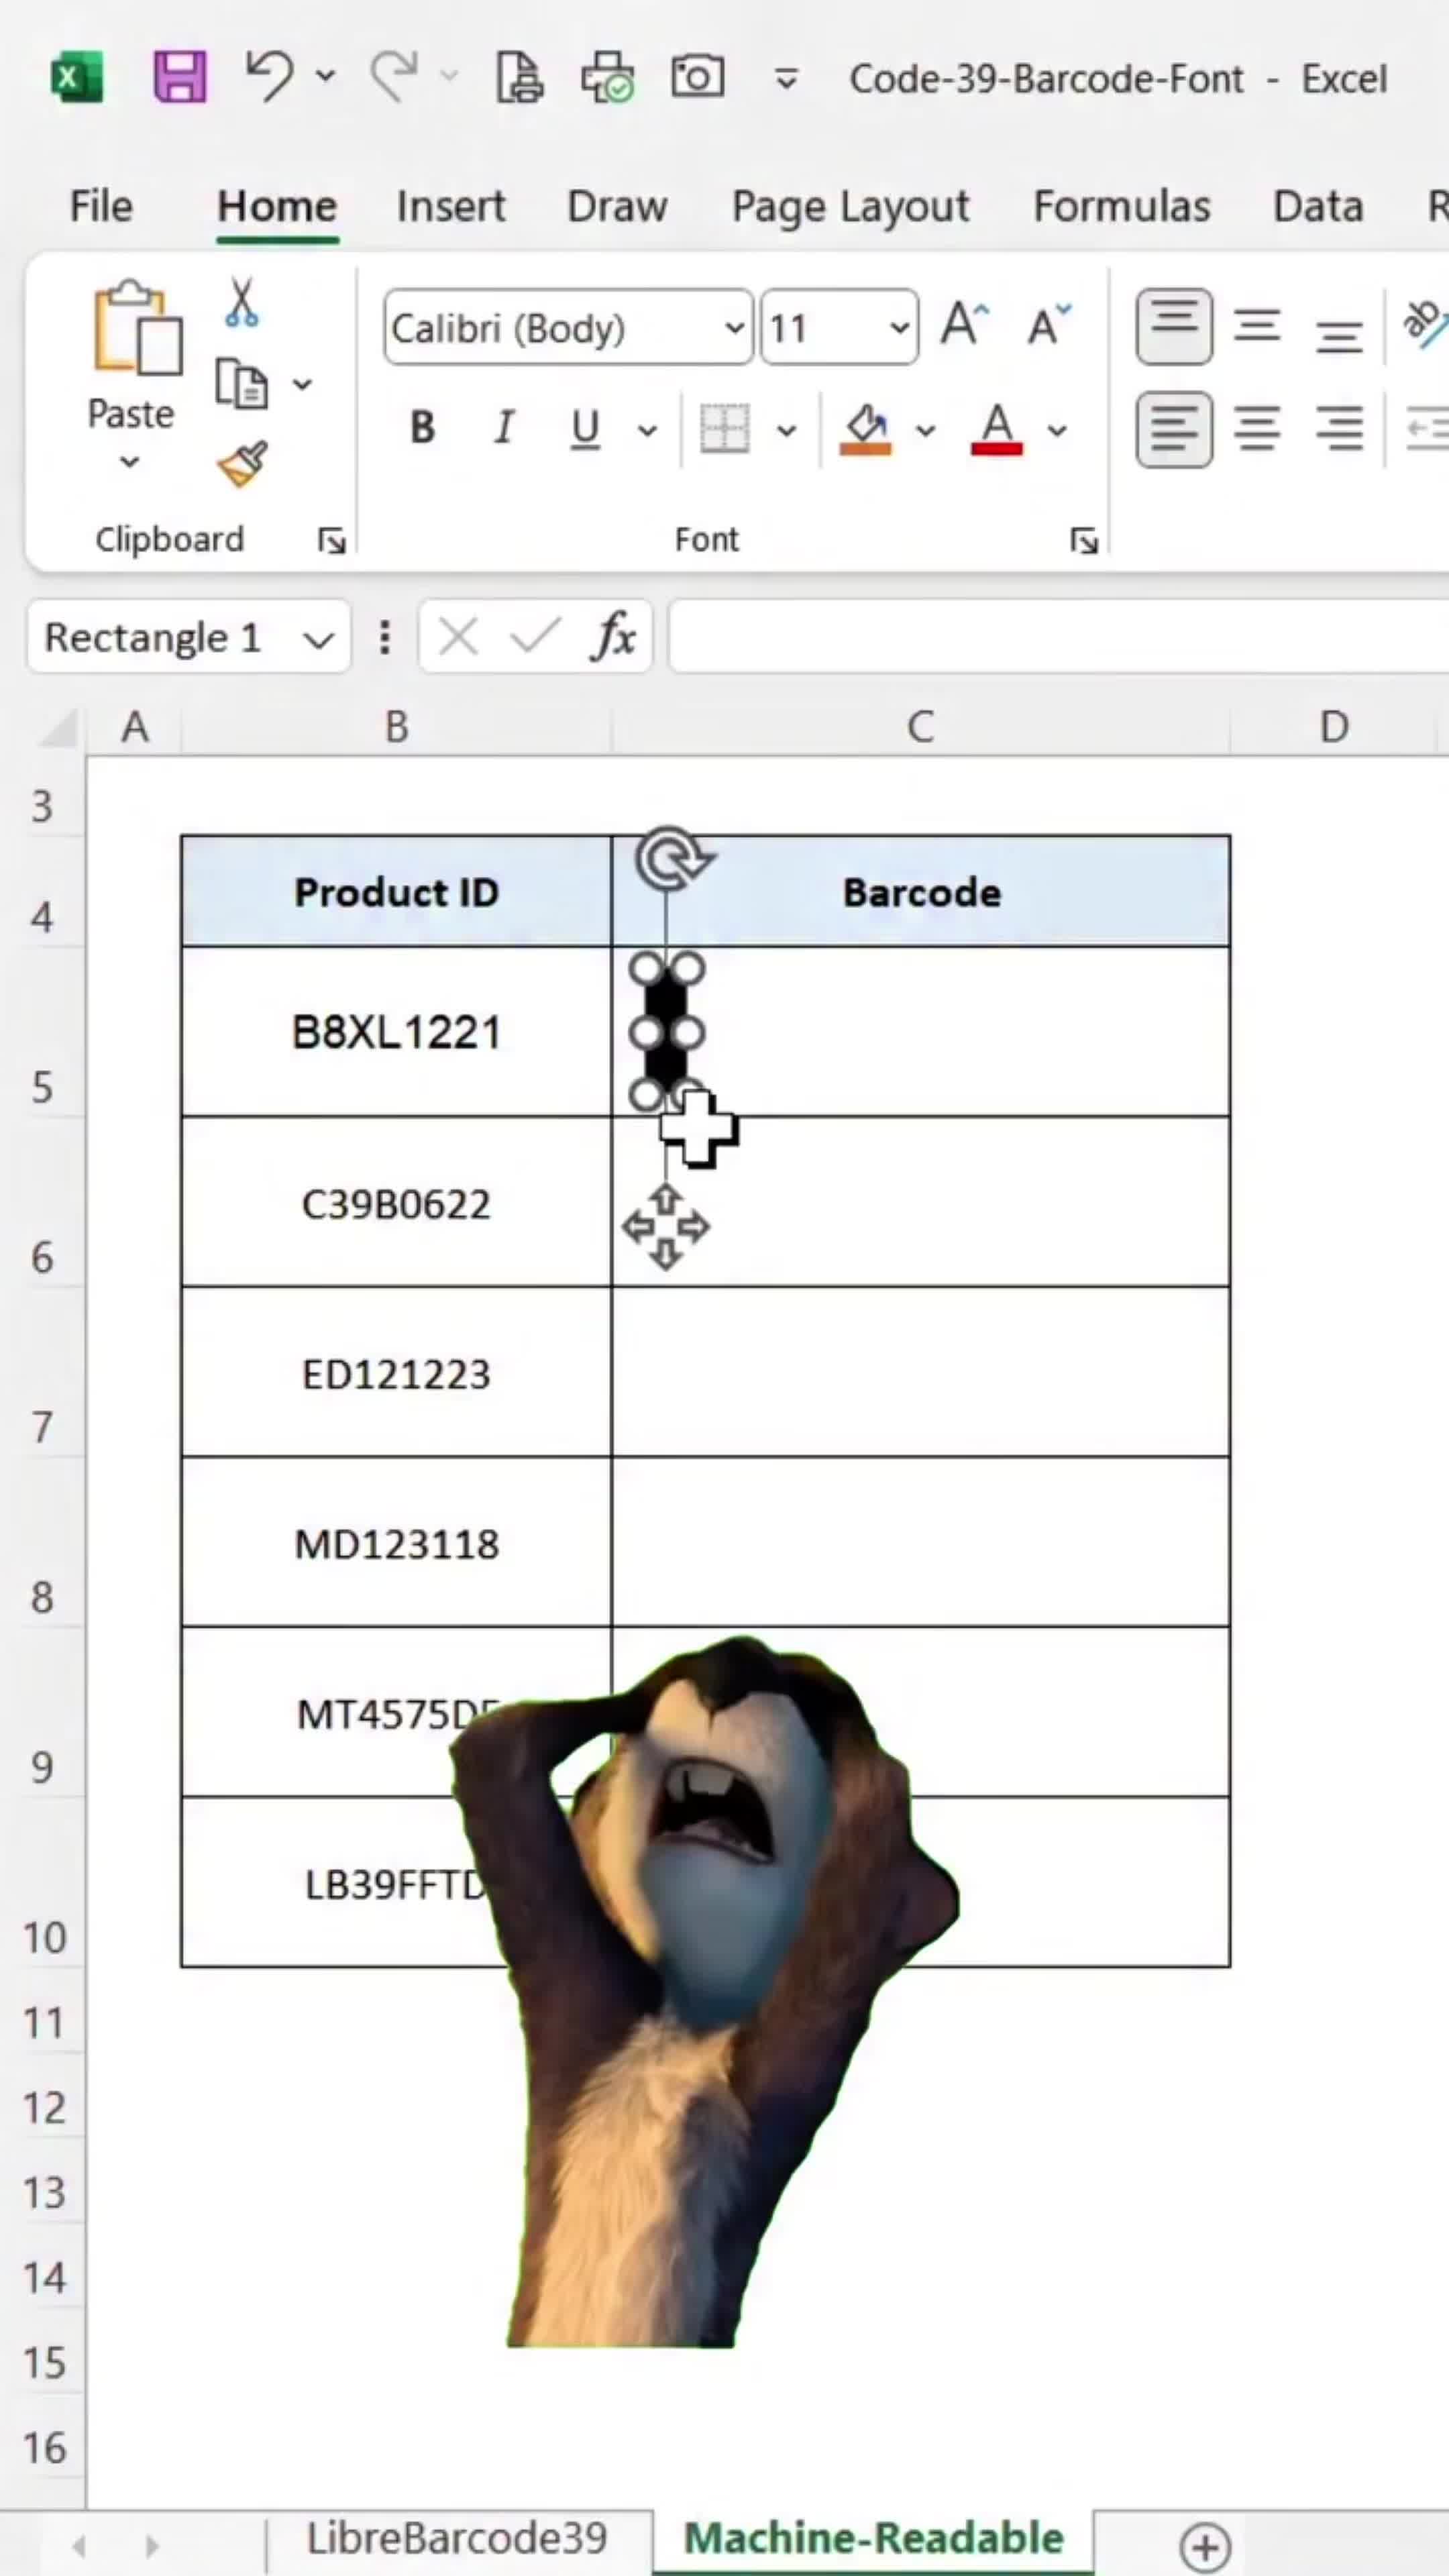Apply the red font color
This screenshot has height=2576, width=1449.
[x=997, y=429]
